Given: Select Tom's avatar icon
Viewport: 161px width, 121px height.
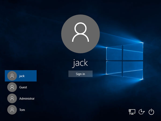Looking at the screenshot, I should pos(12,110).
